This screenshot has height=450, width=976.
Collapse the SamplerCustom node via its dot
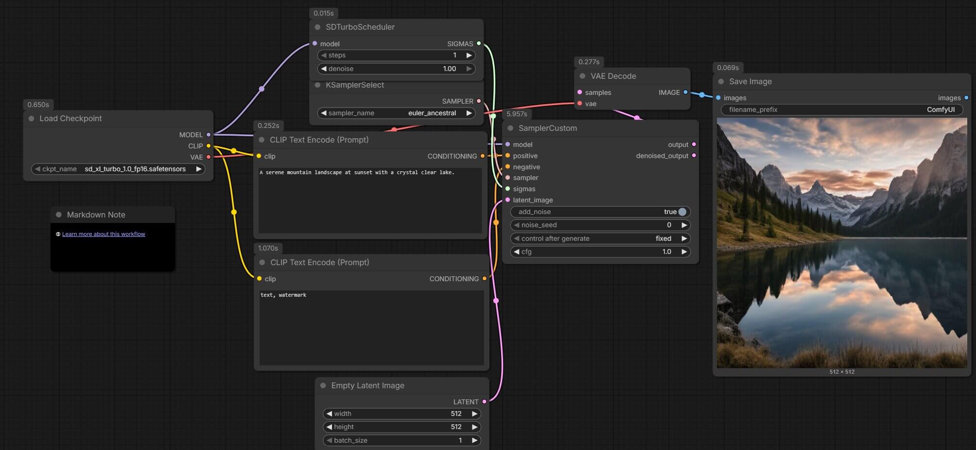[511, 128]
